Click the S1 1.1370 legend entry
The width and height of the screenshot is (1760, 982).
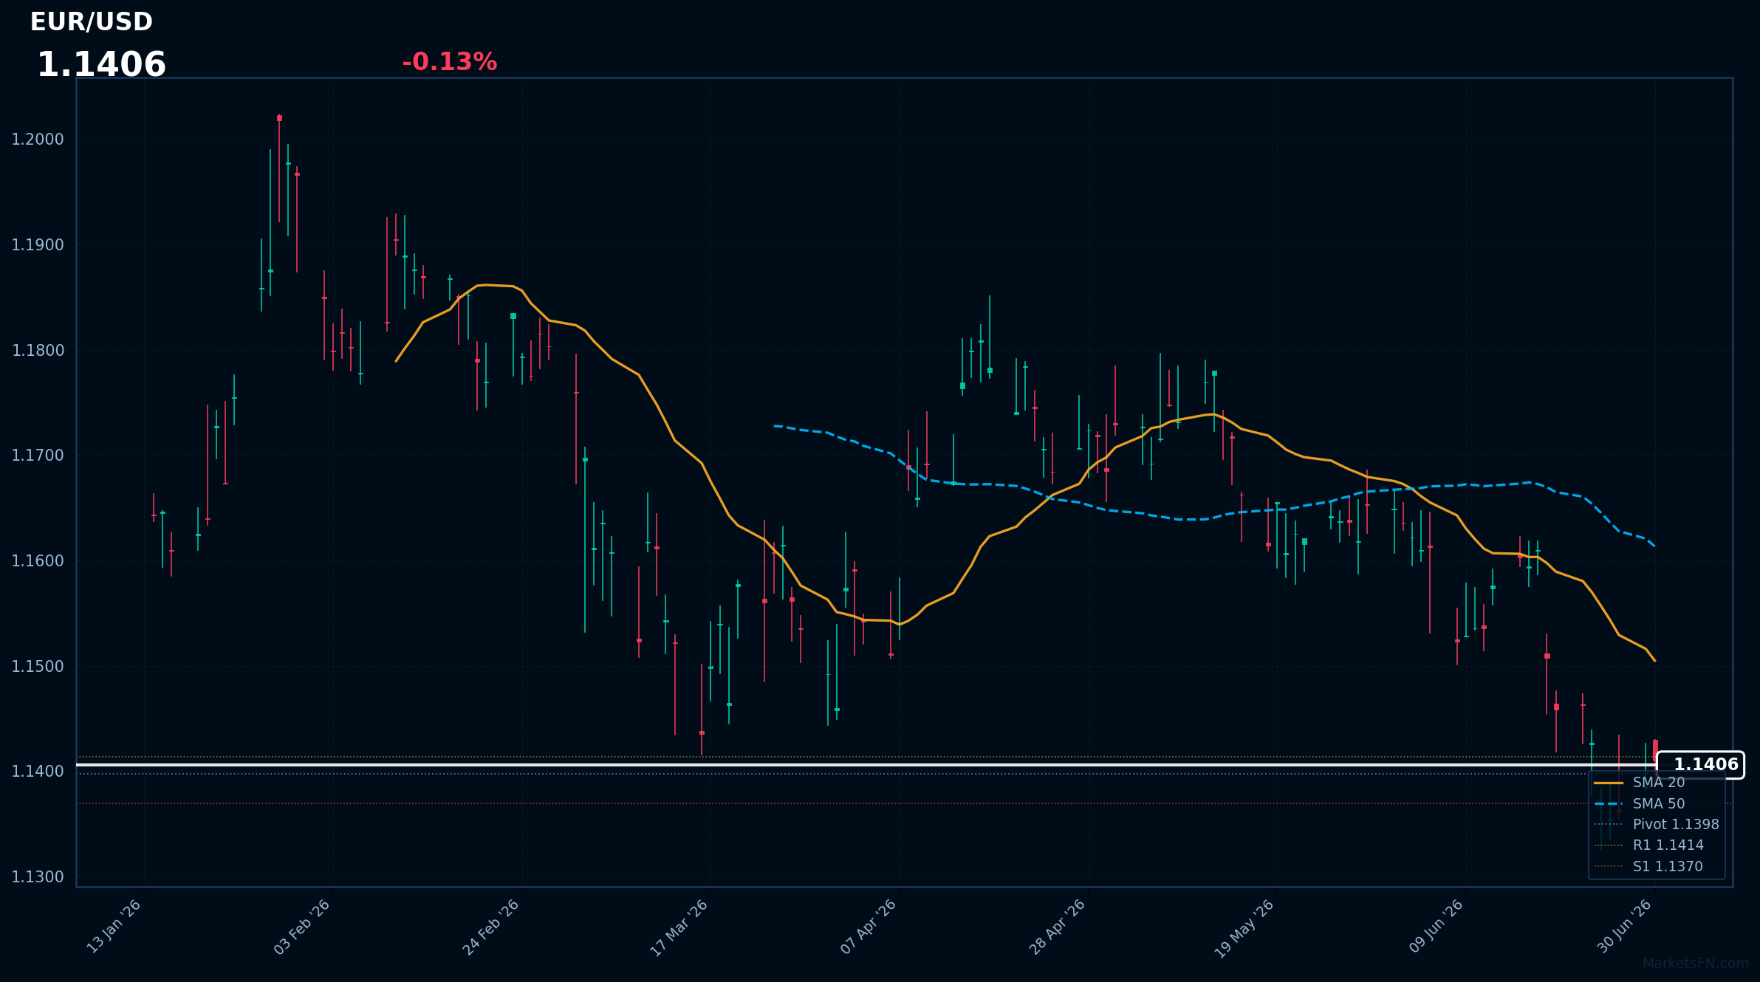pyautogui.click(x=1668, y=867)
